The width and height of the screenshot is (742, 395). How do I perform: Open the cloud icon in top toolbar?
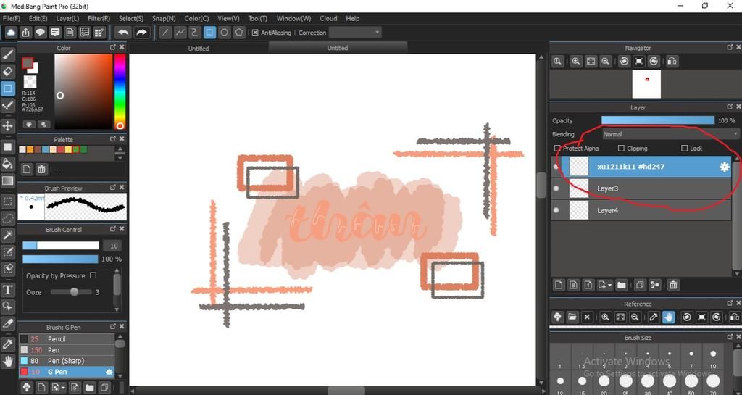[x=11, y=33]
